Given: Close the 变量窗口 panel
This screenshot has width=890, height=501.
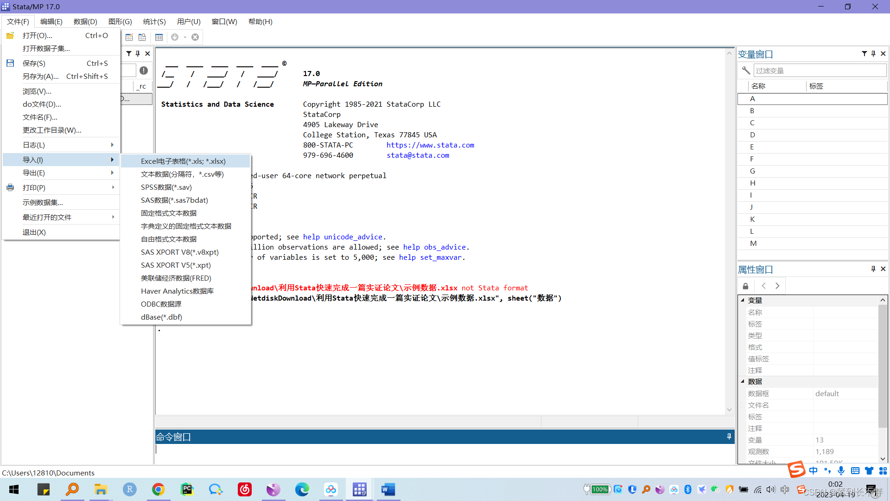Looking at the screenshot, I should pos(883,54).
